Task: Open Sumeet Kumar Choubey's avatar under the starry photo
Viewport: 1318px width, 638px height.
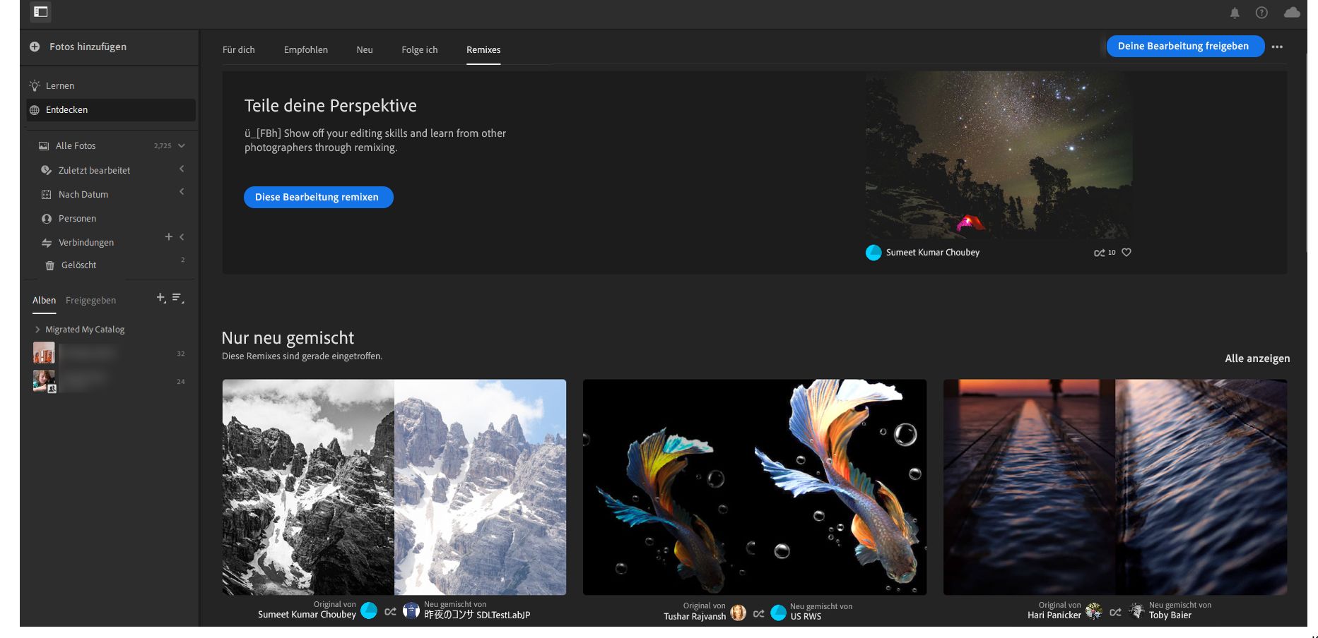Action: (x=873, y=253)
